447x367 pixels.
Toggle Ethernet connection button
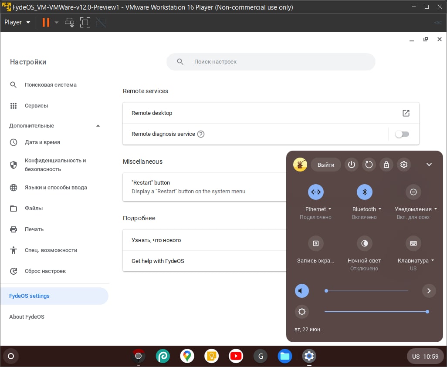(x=316, y=192)
